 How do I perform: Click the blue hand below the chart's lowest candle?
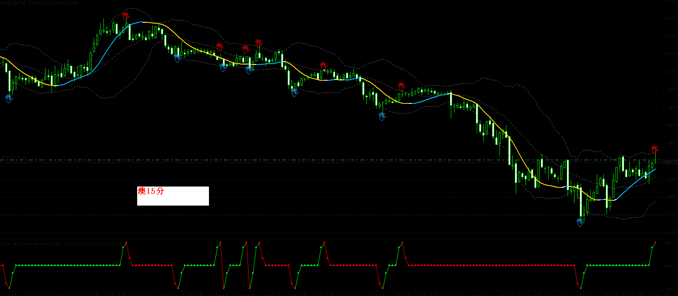[x=580, y=222]
